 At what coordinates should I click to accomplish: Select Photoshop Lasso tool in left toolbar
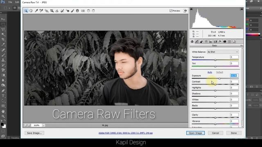tap(3, 29)
